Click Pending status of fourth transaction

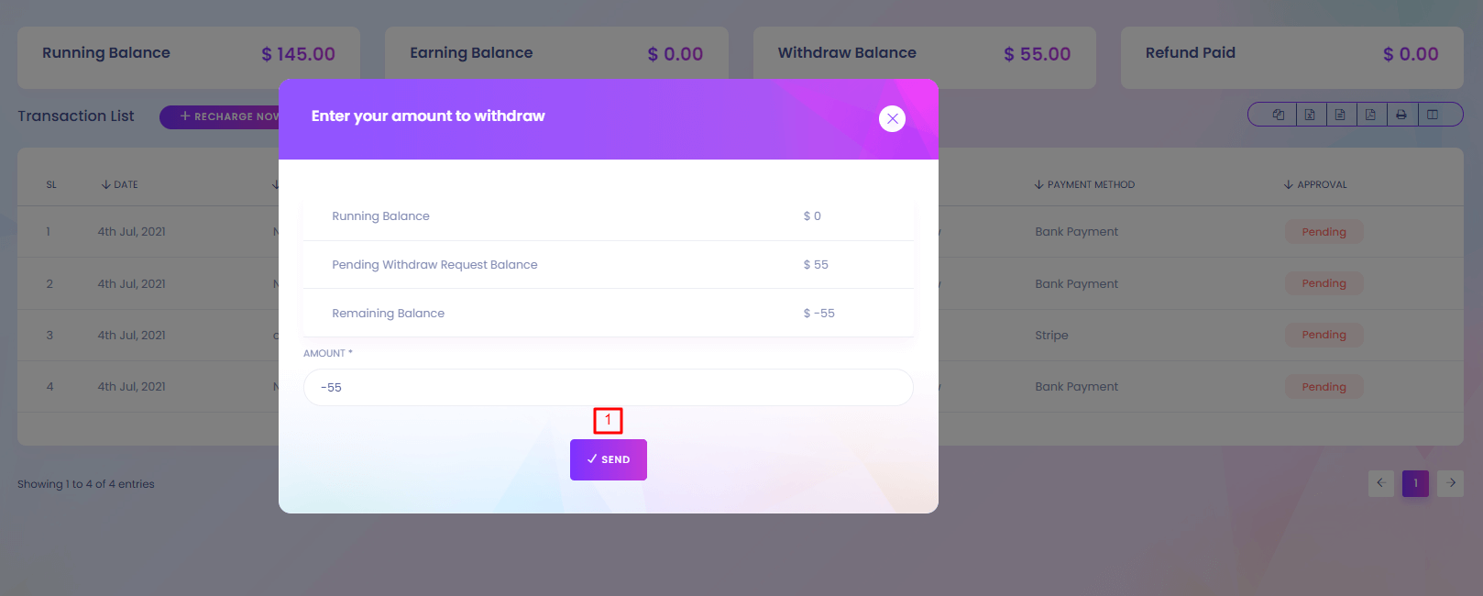click(1324, 387)
